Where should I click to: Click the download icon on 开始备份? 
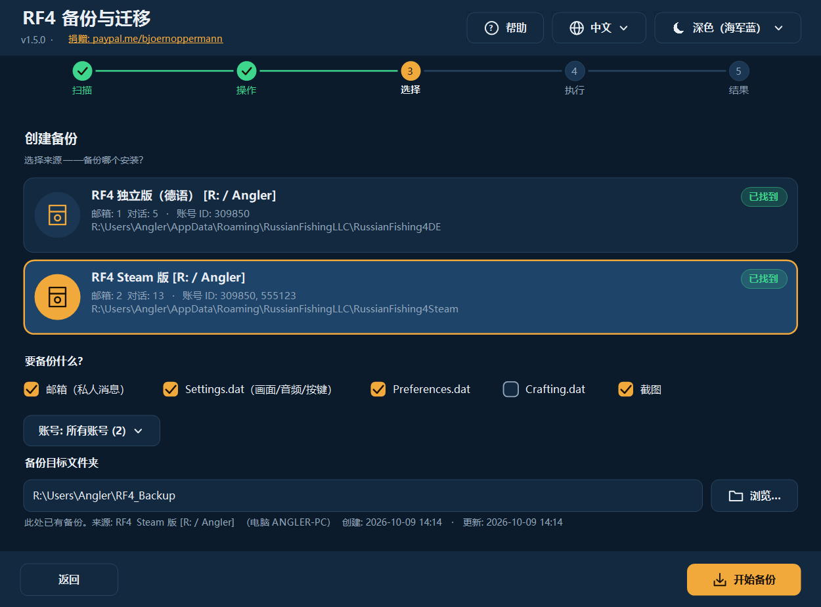coord(720,579)
